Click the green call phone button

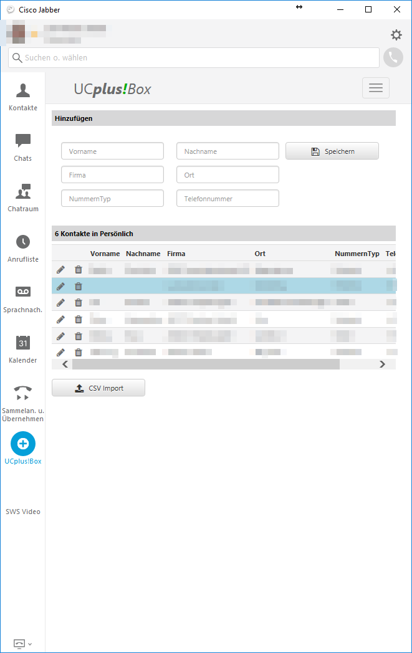point(393,57)
